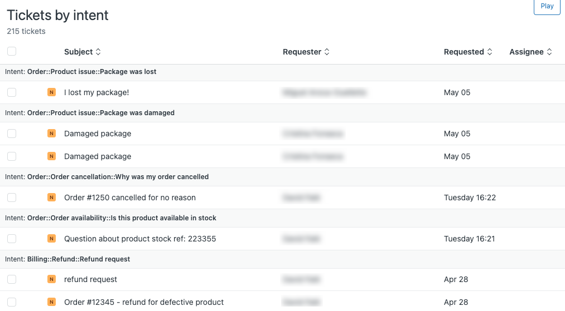
Task: Toggle the select-all checkbox in the header
Action: coord(12,51)
